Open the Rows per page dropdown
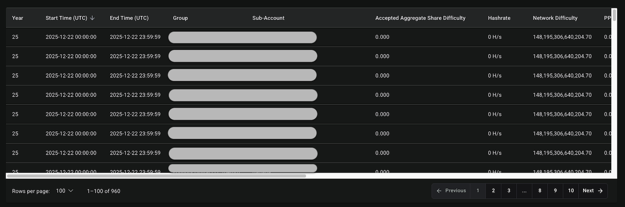This screenshot has width=625, height=207. pos(65,191)
